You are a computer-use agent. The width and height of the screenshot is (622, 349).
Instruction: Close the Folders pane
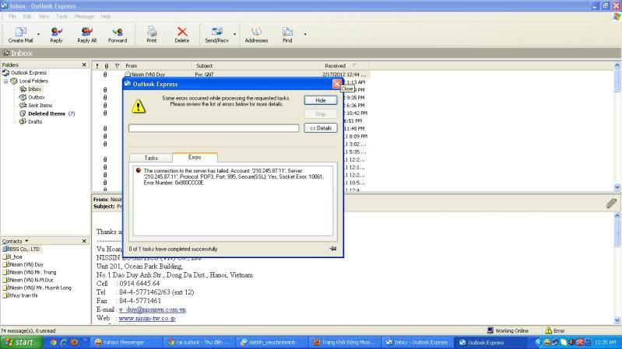(84, 65)
